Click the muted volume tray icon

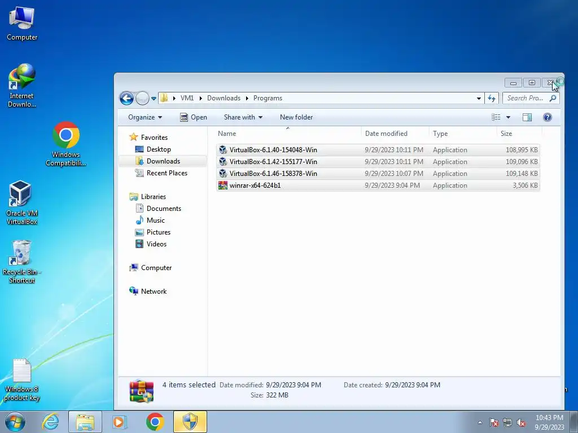coord(521,422)
